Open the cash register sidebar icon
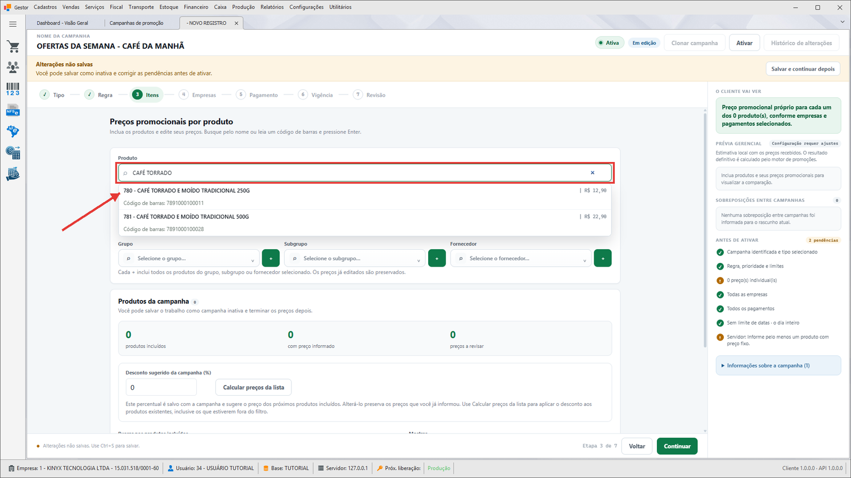Image resolution: width=851 pixels, height=478 pixels. (13, 174)
